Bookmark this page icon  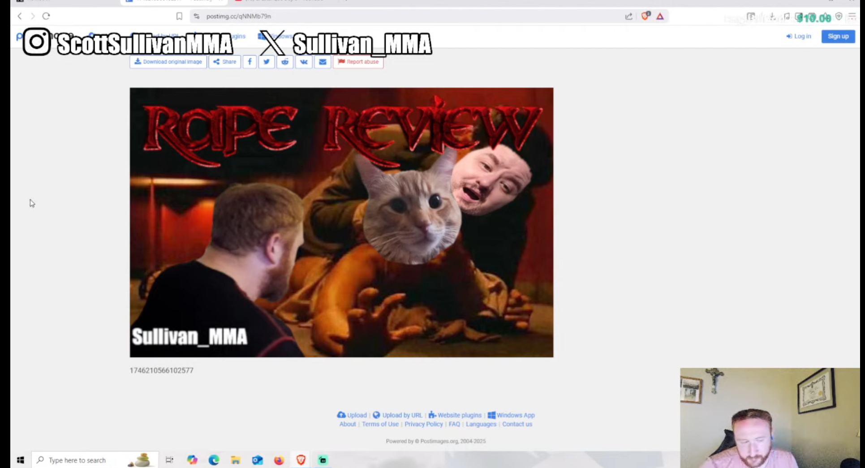[x=179, y=16]
